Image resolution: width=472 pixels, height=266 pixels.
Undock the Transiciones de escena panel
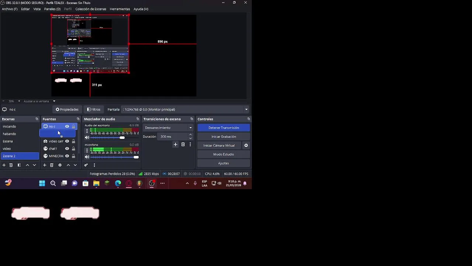click(x=192, y=119)
